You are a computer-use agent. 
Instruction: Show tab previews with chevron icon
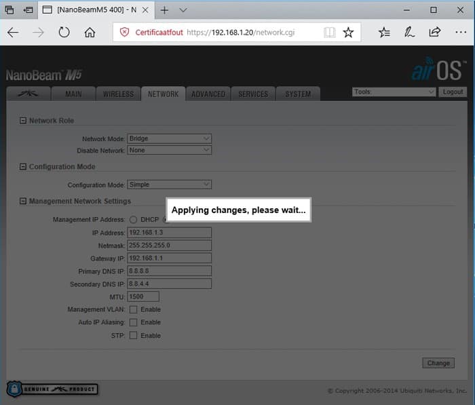[183, 10]
